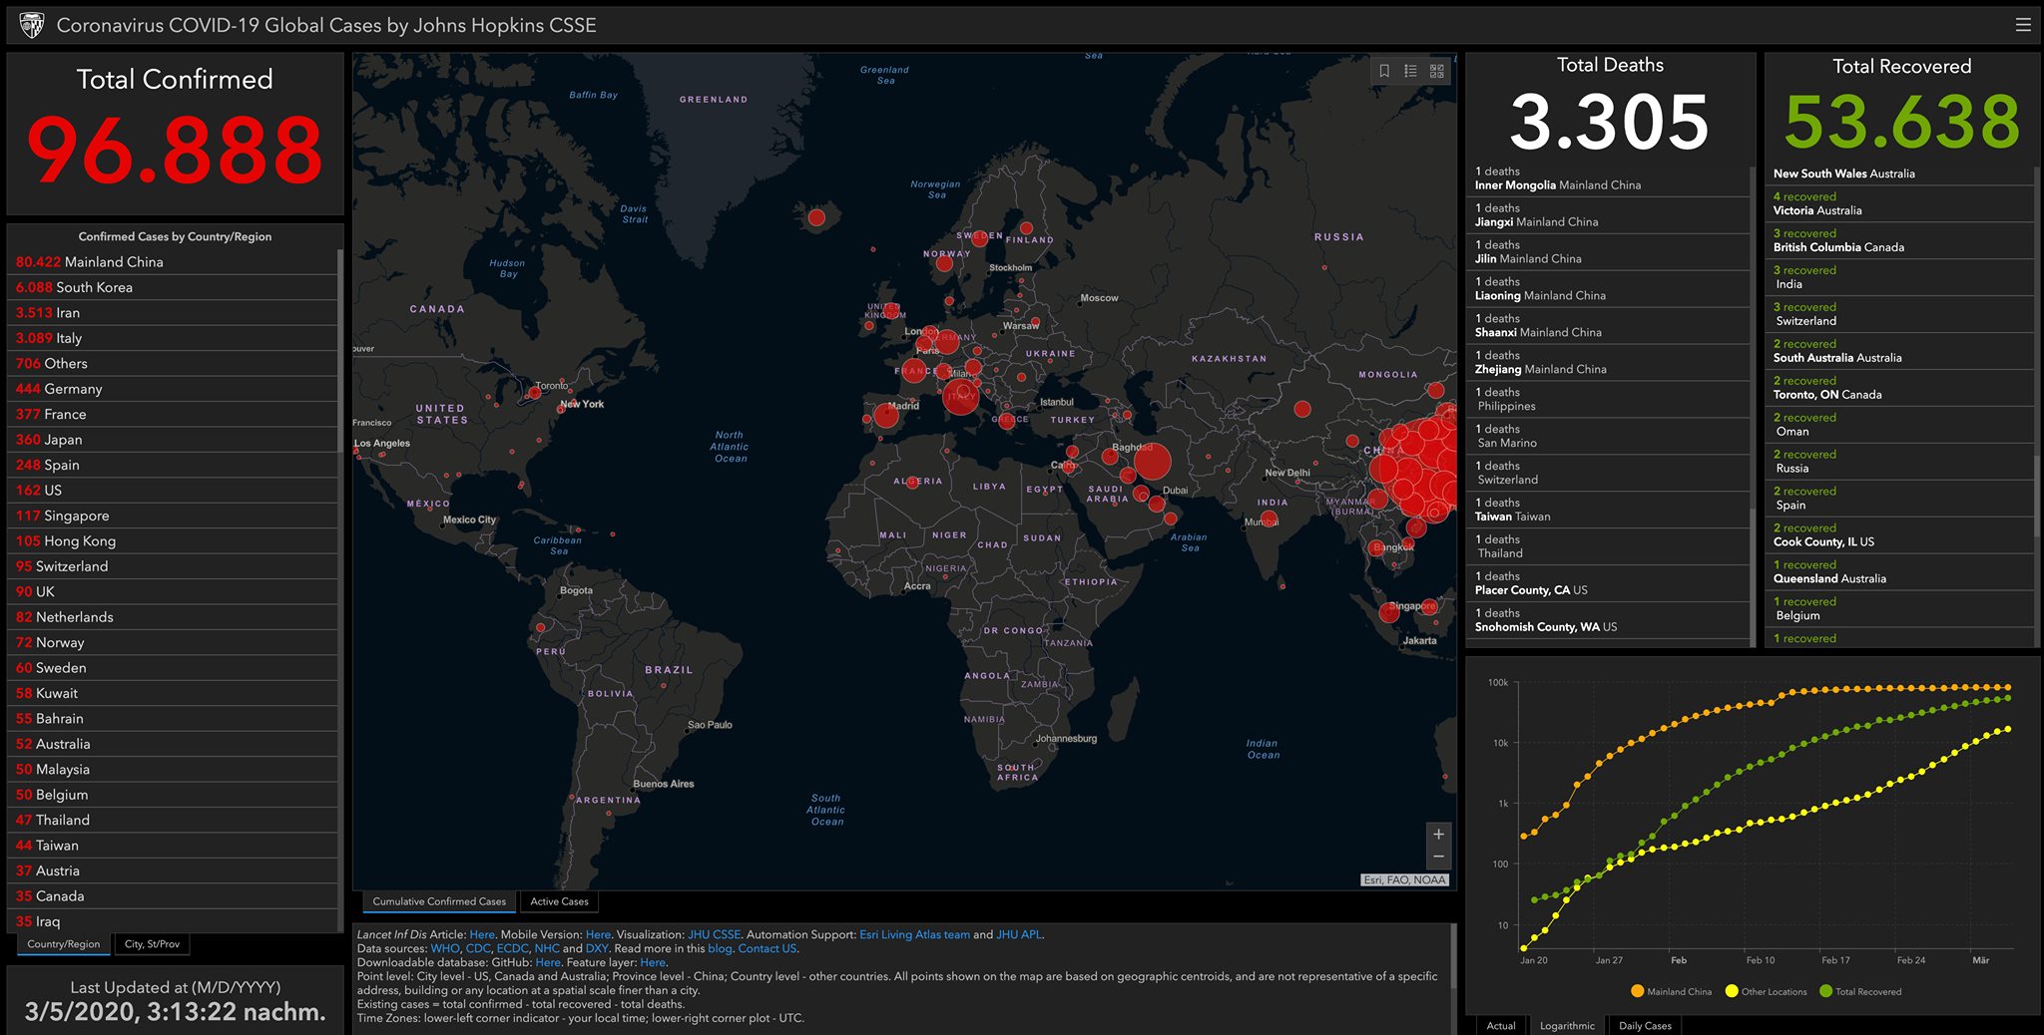The width and height of the screenshot is (2044, 1035).
Task: Select Mainland China in the confirmed cases list
Action: tap(174, 262)
